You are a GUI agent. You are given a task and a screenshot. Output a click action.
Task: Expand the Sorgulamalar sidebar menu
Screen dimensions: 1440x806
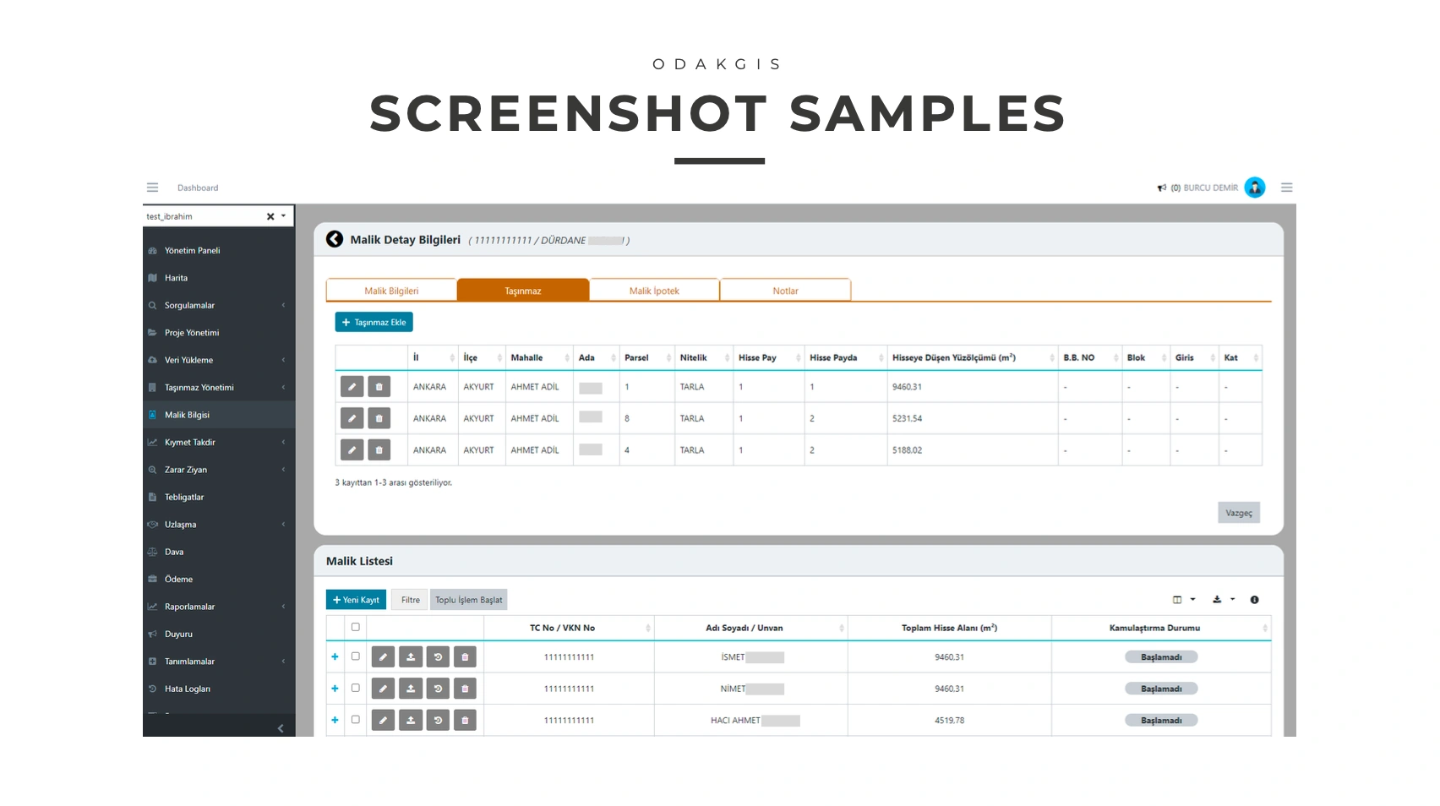coord(219,305)
